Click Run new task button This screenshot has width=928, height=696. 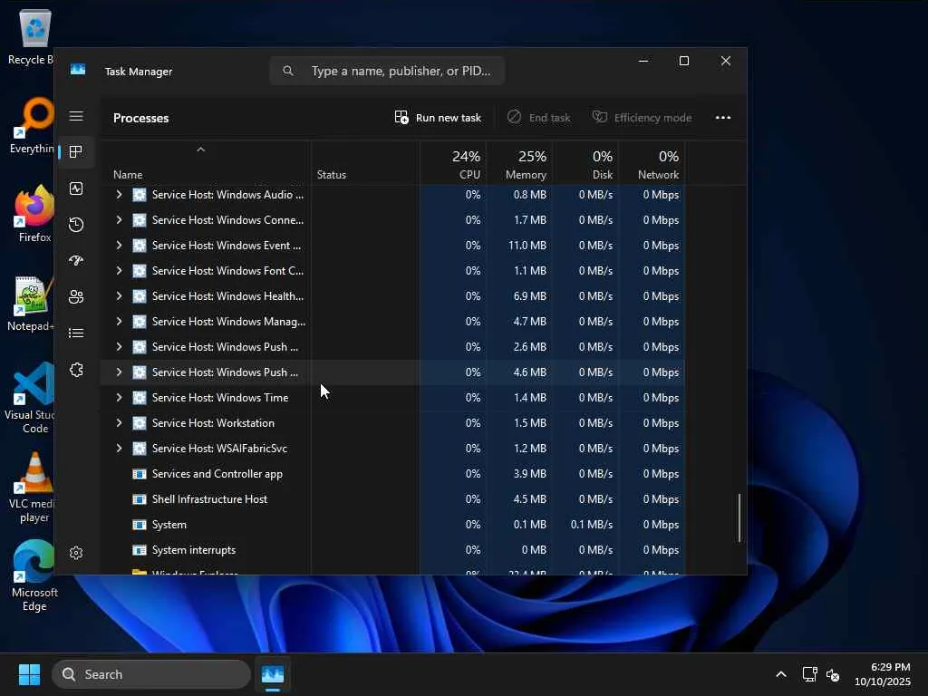pos(438,118)
